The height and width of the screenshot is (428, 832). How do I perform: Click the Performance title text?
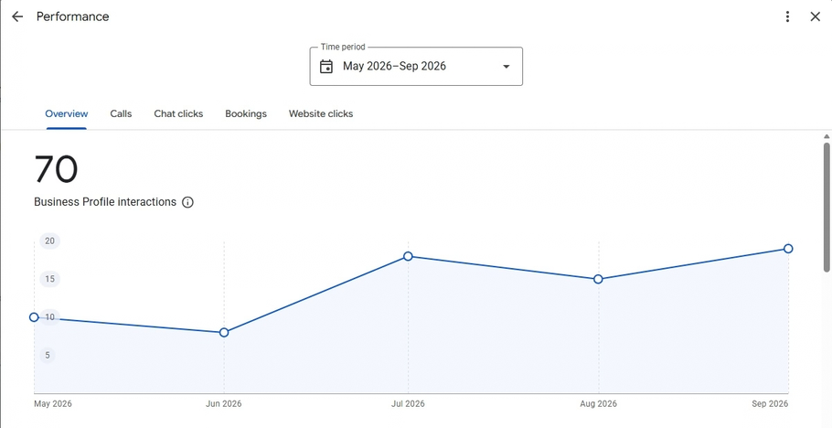[x=73, y=16]
